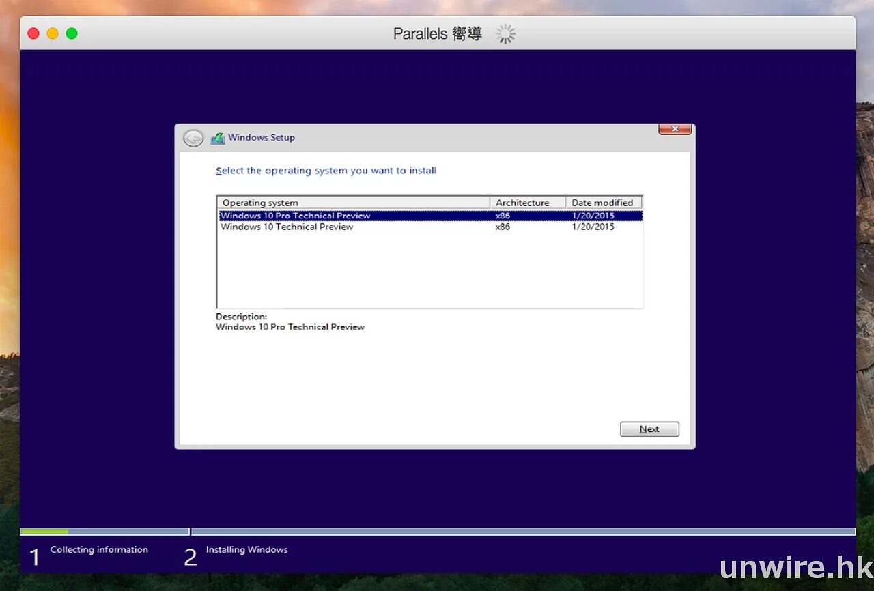This screenshot has width=874, height=591.
Task: Select Windows 10 Pro Technical Preview row
Action: tap(430, 216)
